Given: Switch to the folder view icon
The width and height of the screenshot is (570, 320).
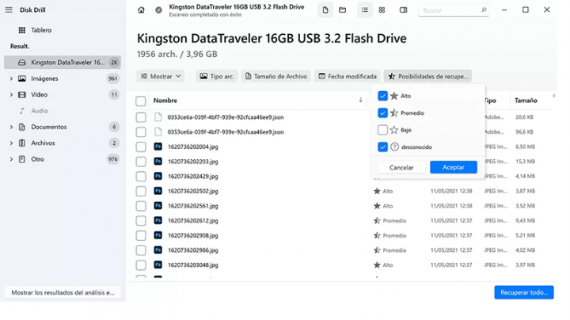Looking at the screenshot, I should pyautogui.click(x=343, y=10).
